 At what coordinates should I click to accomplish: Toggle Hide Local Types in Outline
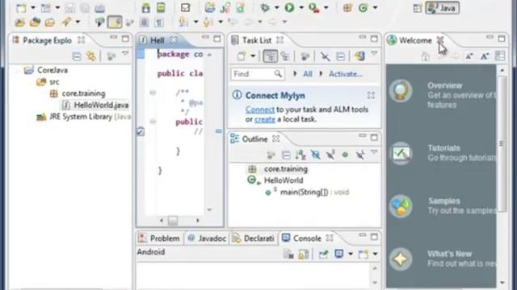coord(360,155)
